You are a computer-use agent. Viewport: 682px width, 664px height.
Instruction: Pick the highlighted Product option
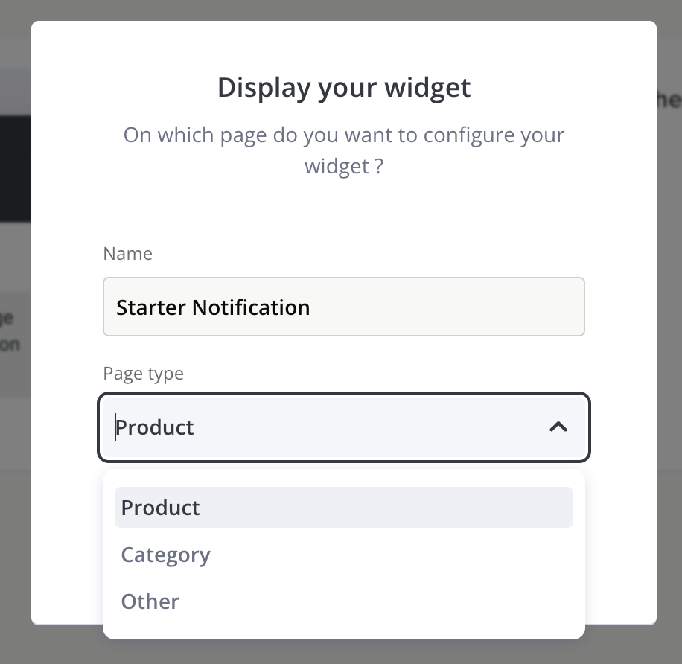coord(161,508)
